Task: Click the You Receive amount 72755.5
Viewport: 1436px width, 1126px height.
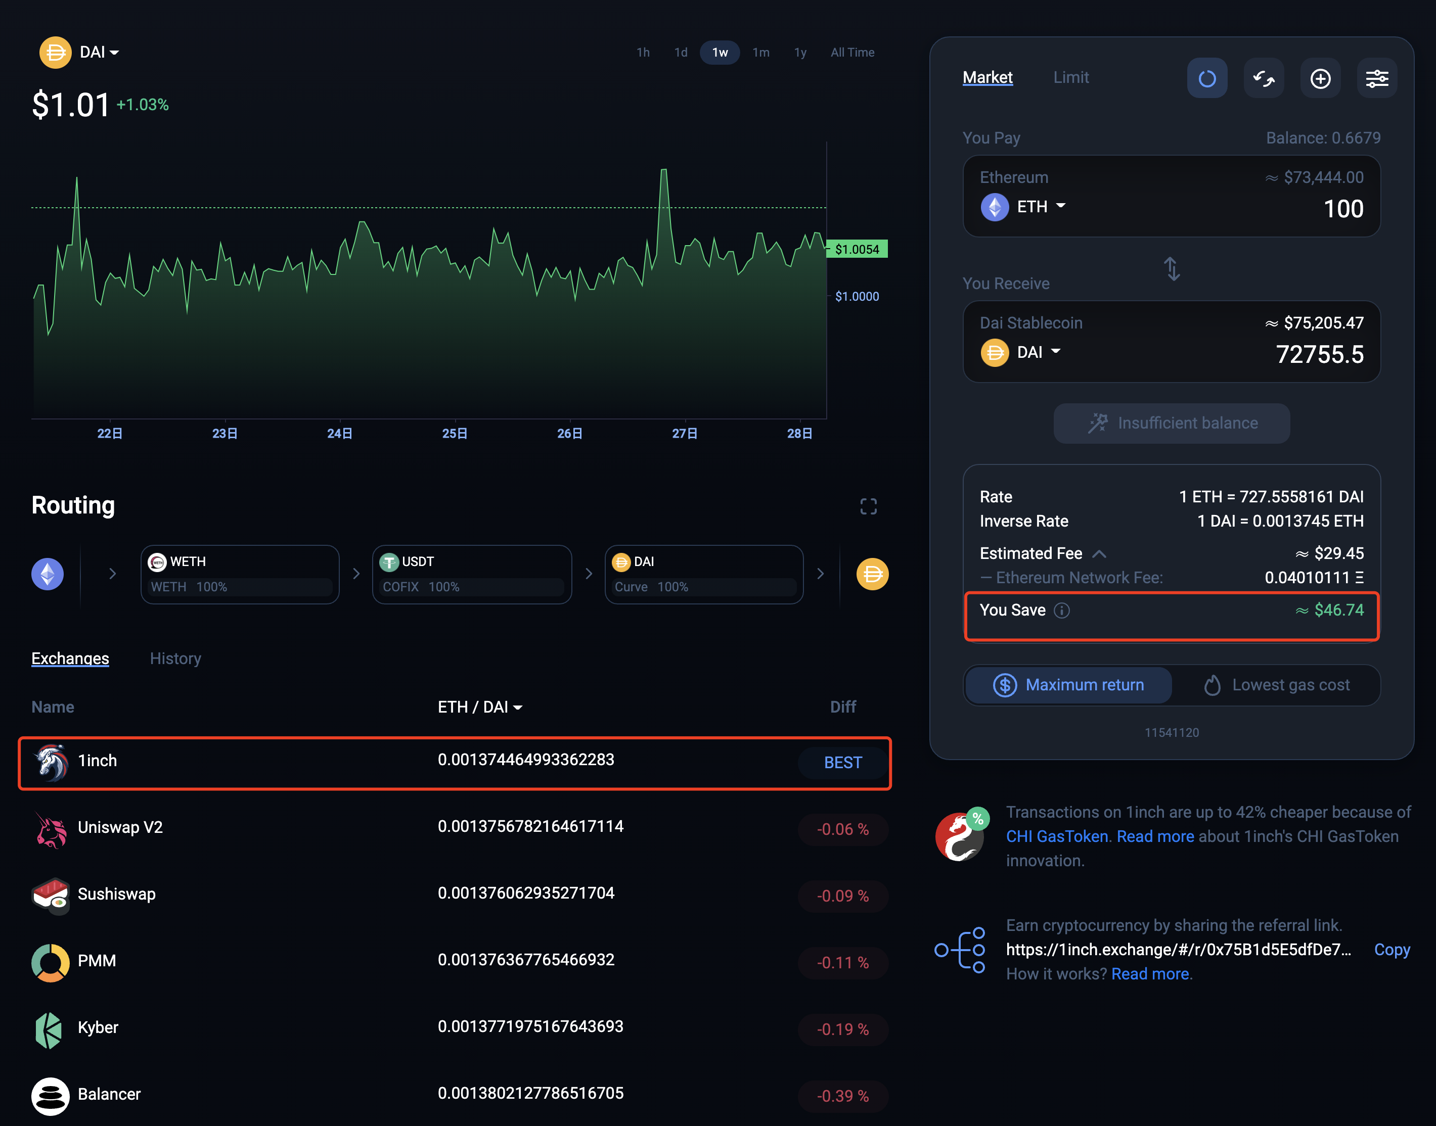Action: 1319,355
